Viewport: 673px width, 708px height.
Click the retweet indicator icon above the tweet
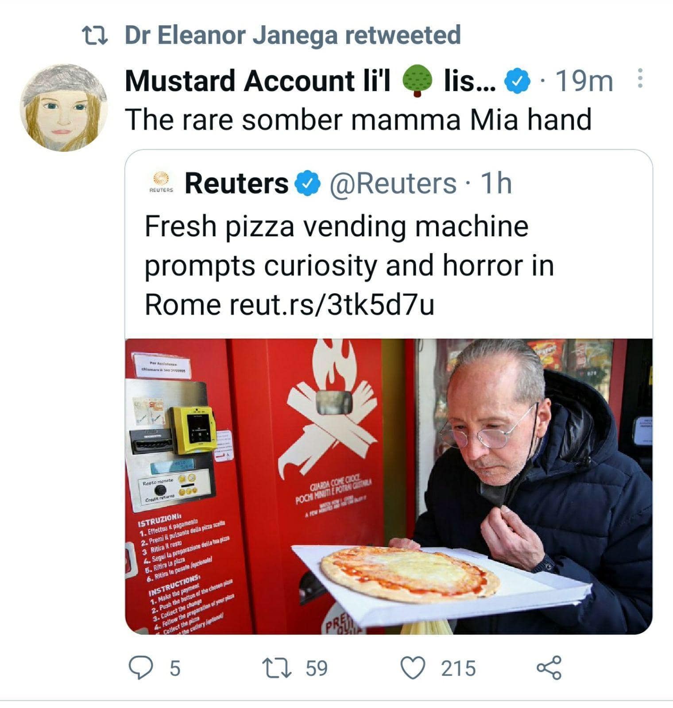(x=95, y=36)
